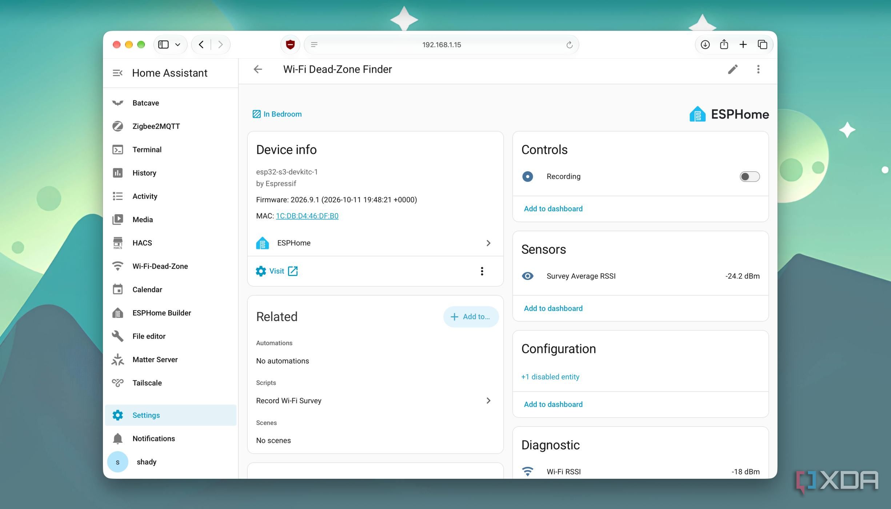The image size is (891, 509).
Task: Click the ESPHome Builder icon
Action: coord(117,313)
